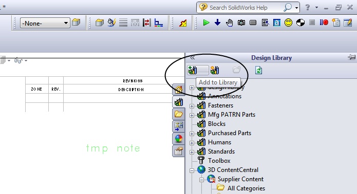
Task: Open the Appearances color ball tab
Action: click(179, 138)
